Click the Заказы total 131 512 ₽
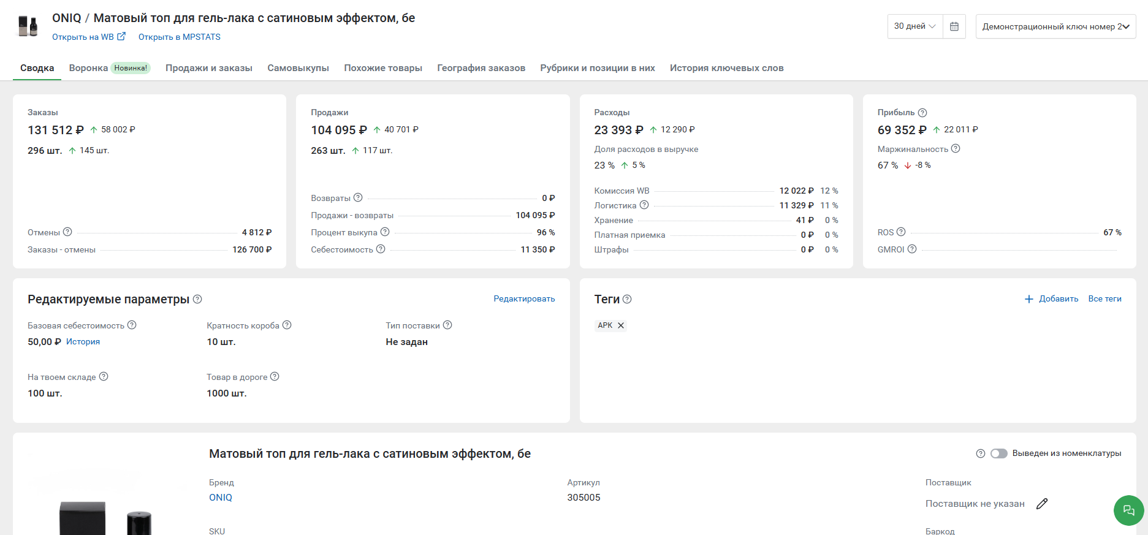The height and width of the screenshot is (535, 1148). pyautogui.click(x=56, y=130)
